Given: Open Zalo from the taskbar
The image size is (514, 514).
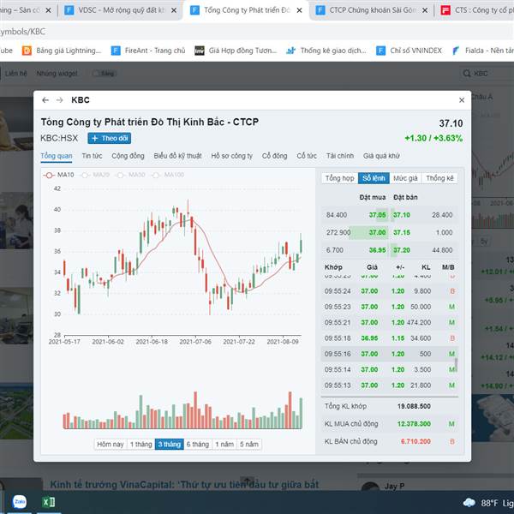Looking at the screenshot, I should [x=20, y=502].
